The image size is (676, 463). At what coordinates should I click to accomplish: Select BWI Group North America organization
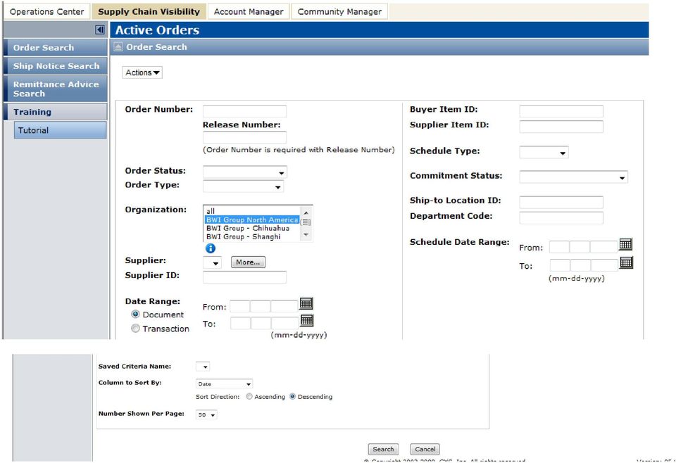pos(252,220)
